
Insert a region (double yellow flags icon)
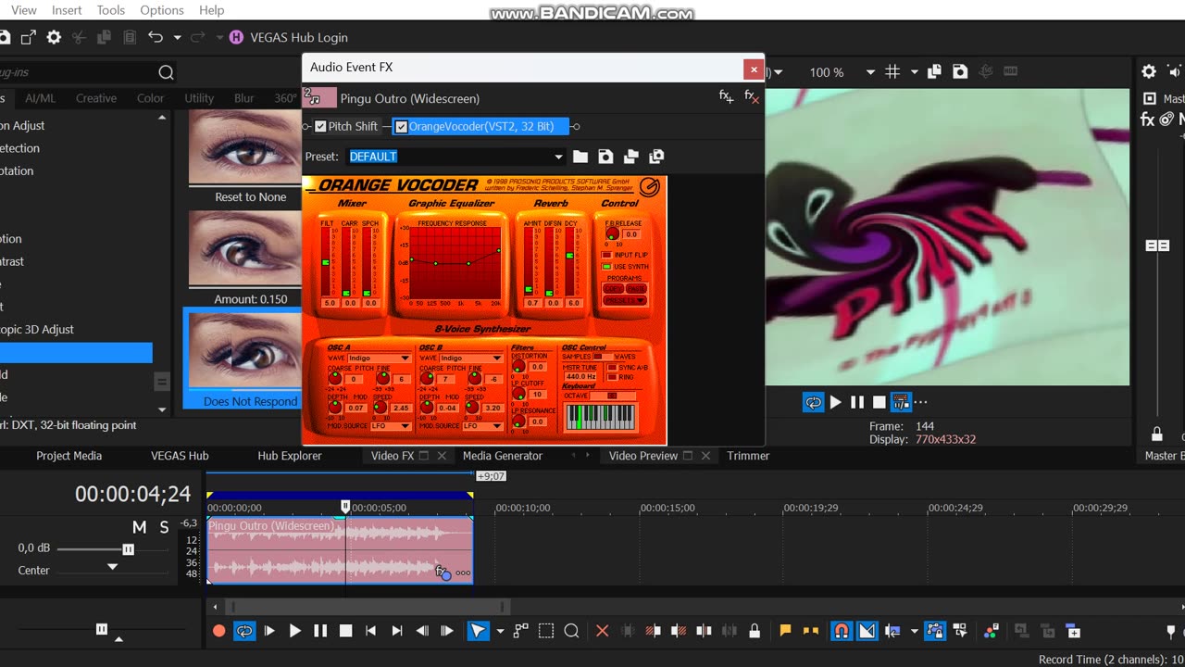tap(811, 631)
